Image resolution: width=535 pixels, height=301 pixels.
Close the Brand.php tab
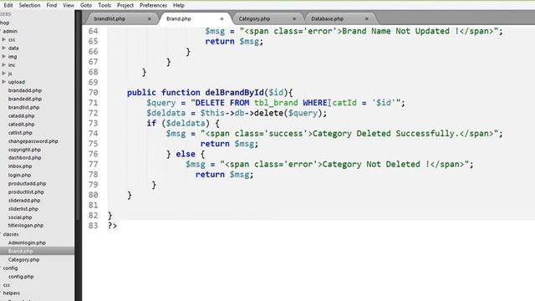[222, 18]
